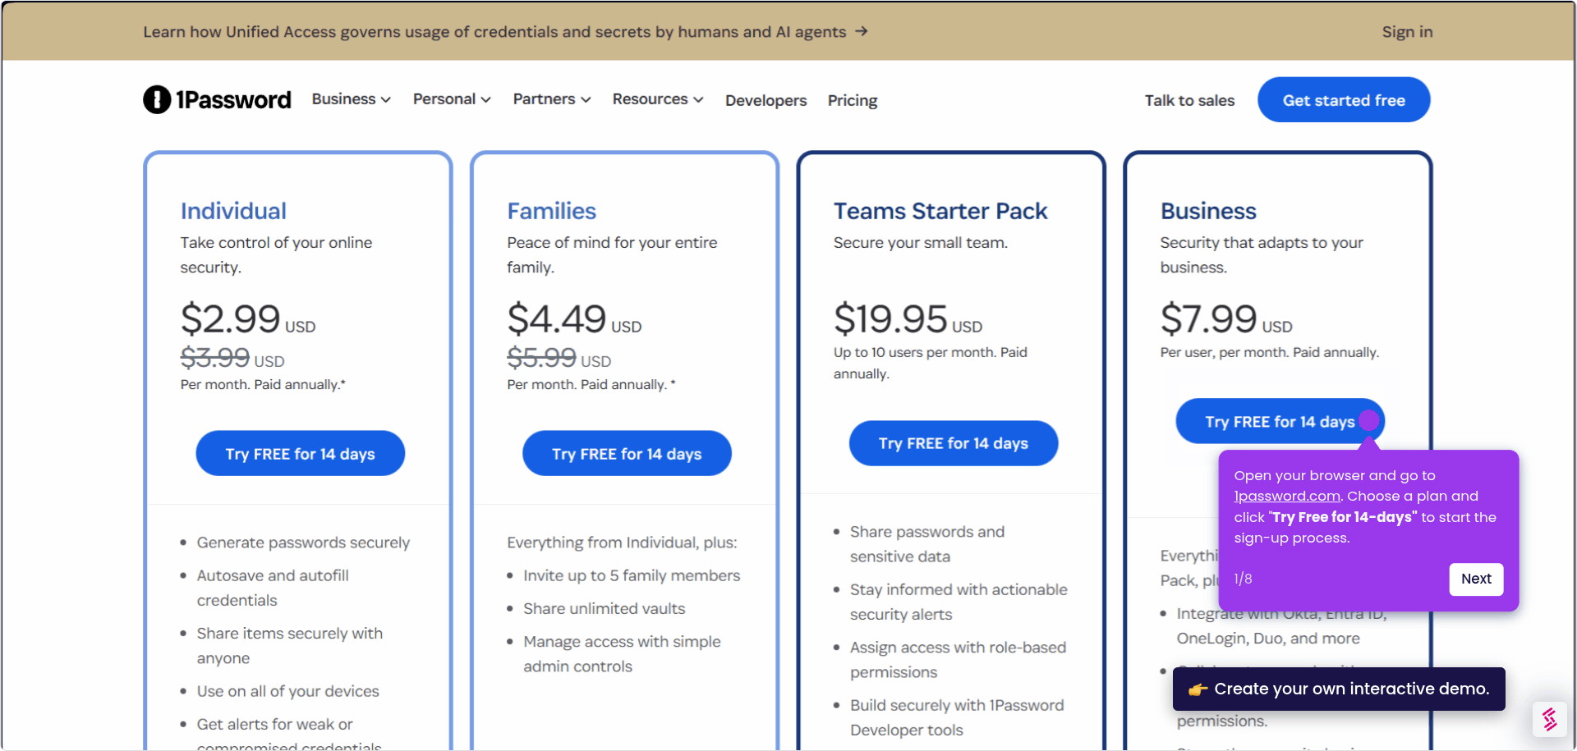The width and height of the screenshot is (1577, 751).
Task: Click the purple hotspot dot near Business trial button
Action: (x=1369, y=420)
